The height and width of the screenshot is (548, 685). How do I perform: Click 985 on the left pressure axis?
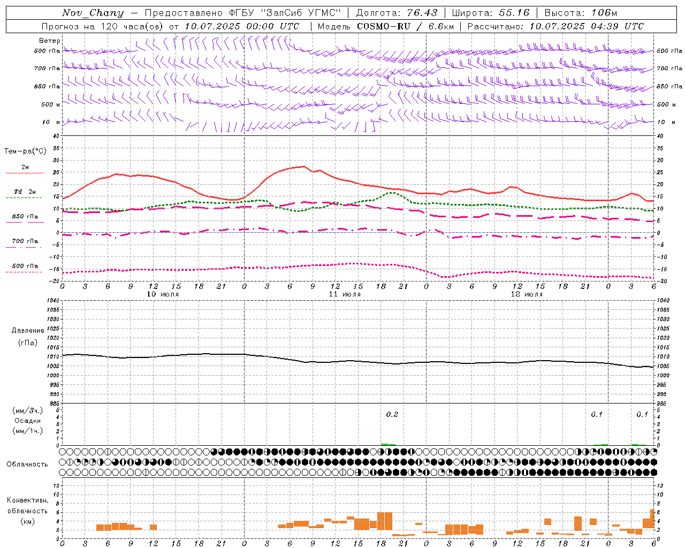pos(54,404)
